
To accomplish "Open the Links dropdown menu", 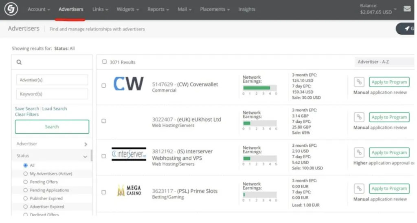I will point(100,9).
